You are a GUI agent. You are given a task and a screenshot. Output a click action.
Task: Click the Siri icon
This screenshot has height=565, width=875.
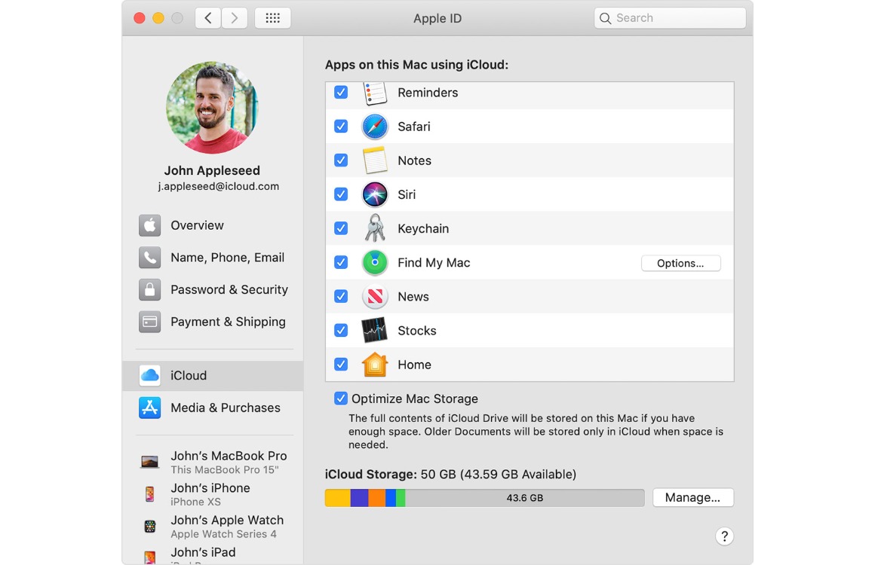click(x=375, y=194)
